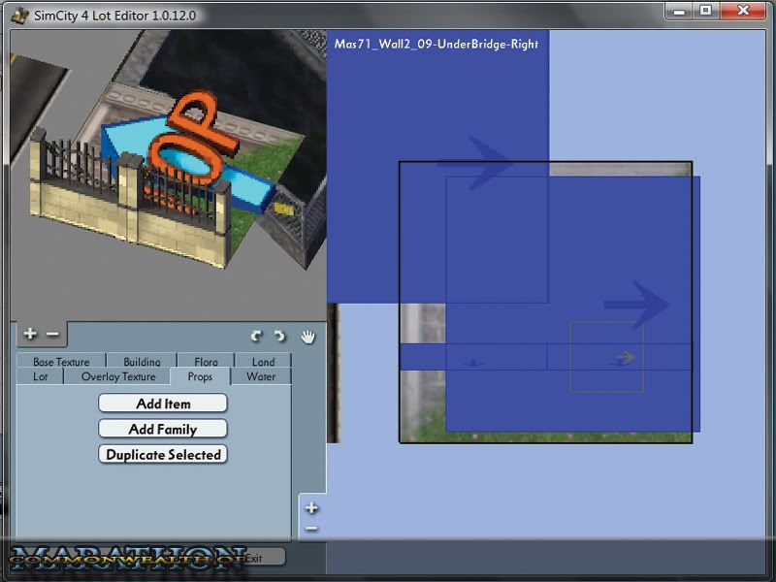
Task: Zoom in the lot plan view
Action: point(311,507)
